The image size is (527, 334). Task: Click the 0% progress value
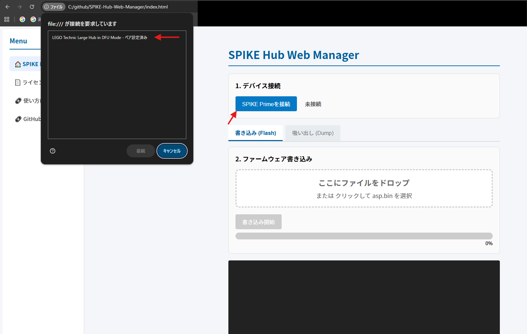[x=489, y=243]
